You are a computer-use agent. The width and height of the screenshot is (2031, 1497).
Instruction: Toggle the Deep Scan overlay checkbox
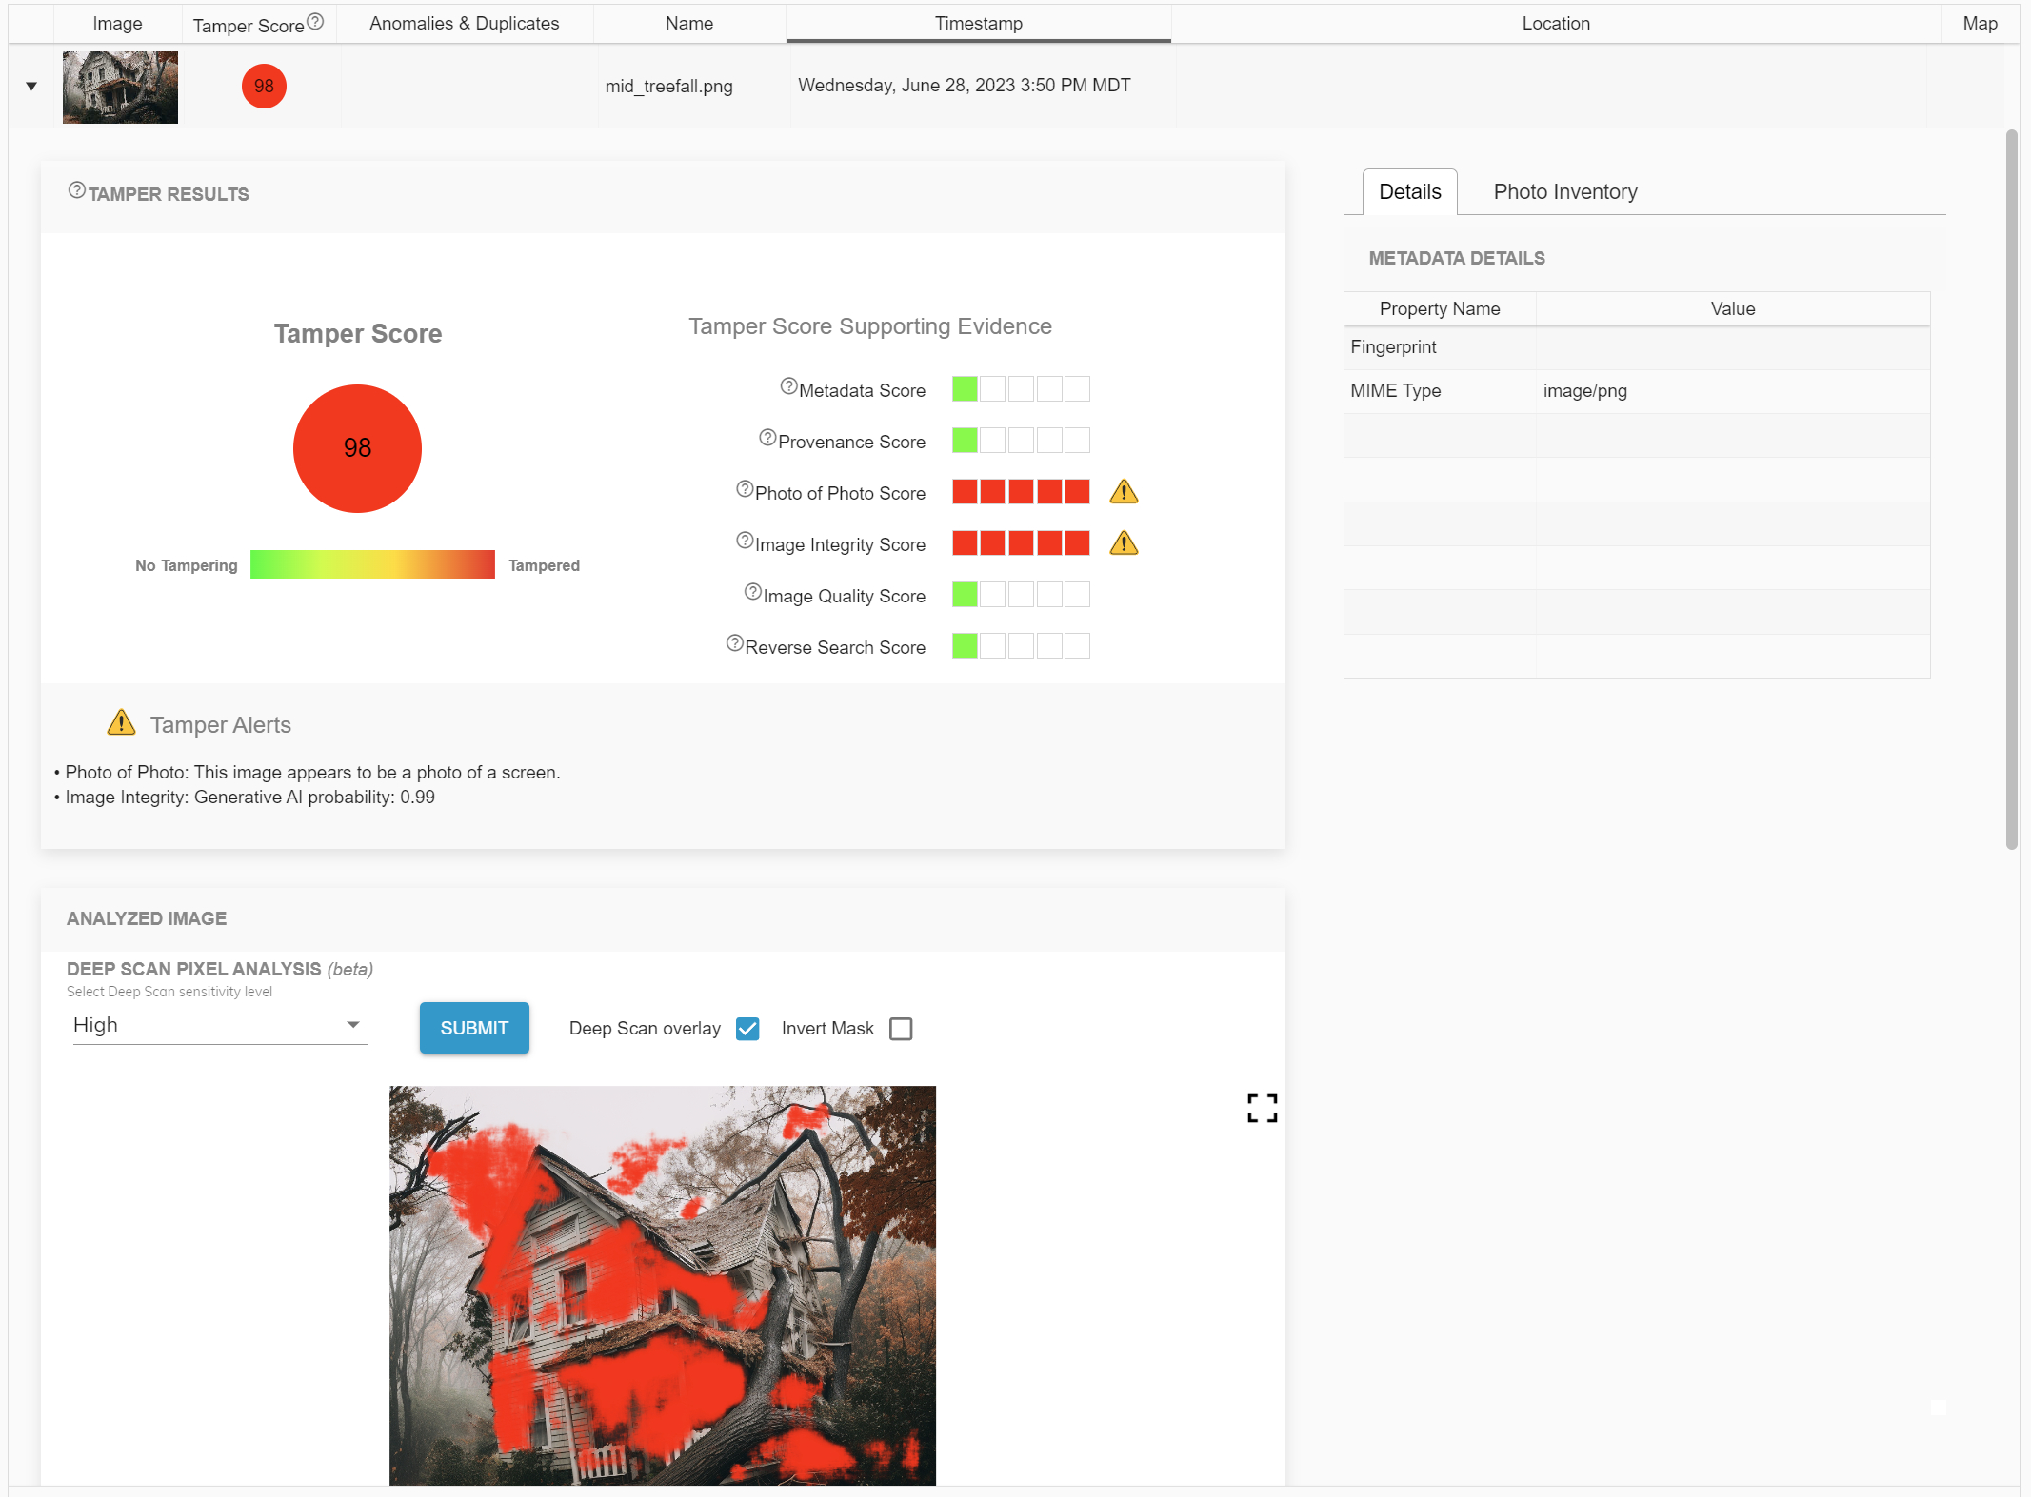click(746, 1029)
